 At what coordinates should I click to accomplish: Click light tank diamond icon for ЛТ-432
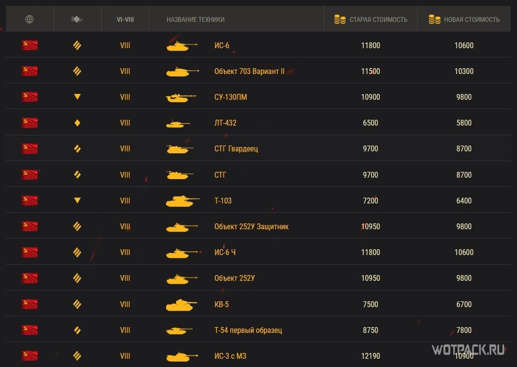pyautogui.click(x=77, y=123)
